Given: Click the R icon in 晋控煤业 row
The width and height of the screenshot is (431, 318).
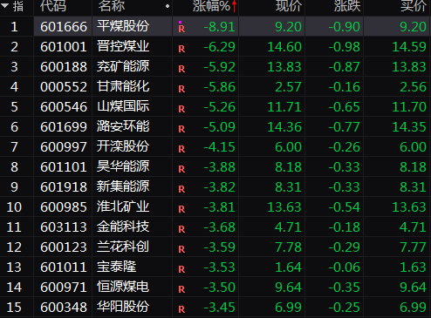Looking at the screenshot, I should click(181, 49).
